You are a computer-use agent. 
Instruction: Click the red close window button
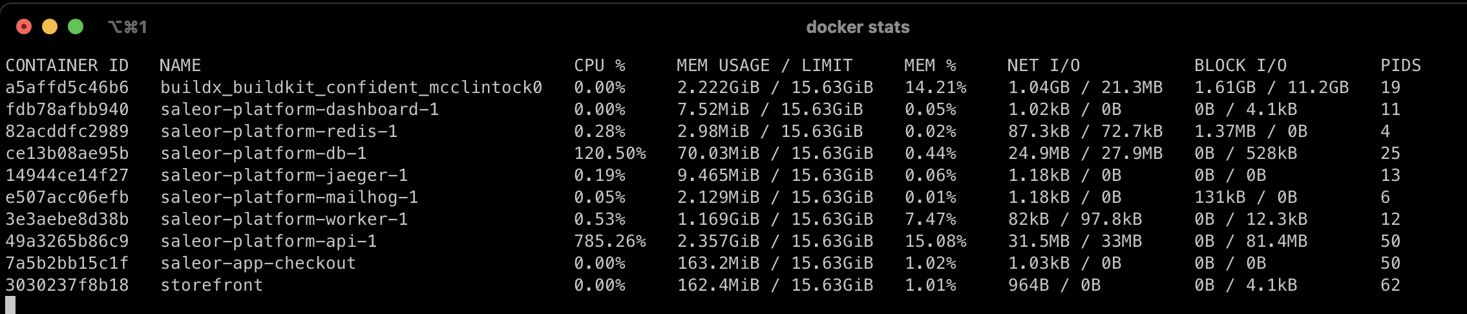24,26
